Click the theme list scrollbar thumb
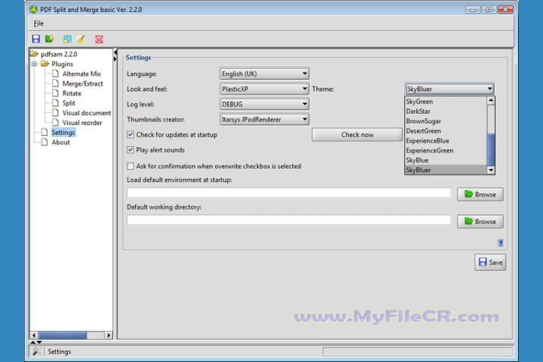This screenshot has width=543, height=362. 491,150
